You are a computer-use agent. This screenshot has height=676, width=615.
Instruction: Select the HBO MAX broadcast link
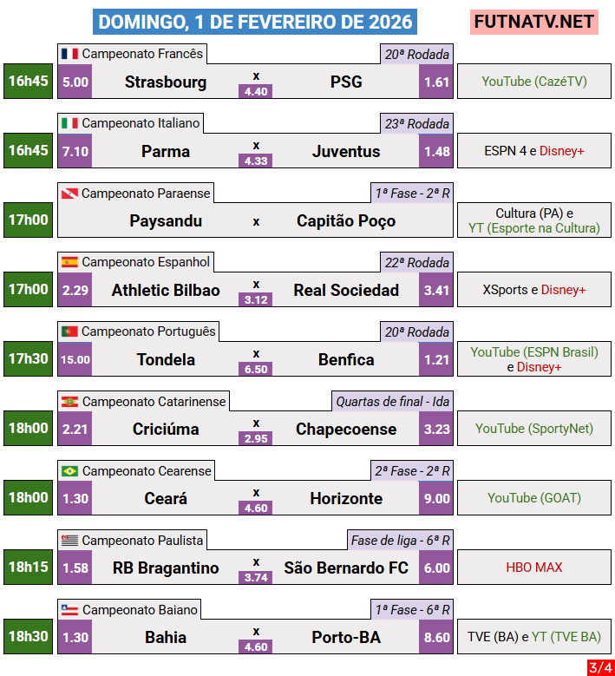pyautogui.click(x=534, y=568)
